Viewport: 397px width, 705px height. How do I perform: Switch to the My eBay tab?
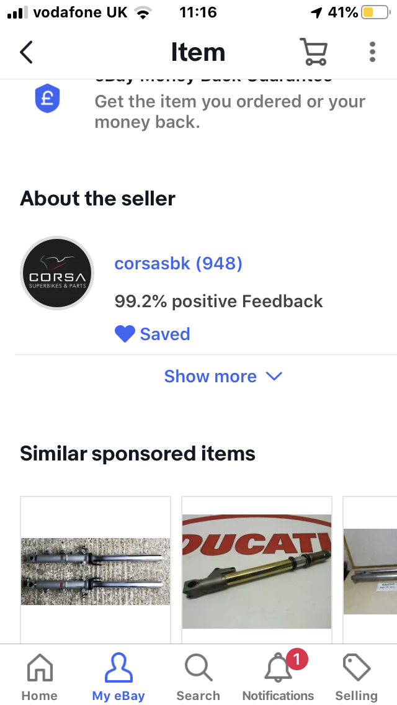pos(118,678)
